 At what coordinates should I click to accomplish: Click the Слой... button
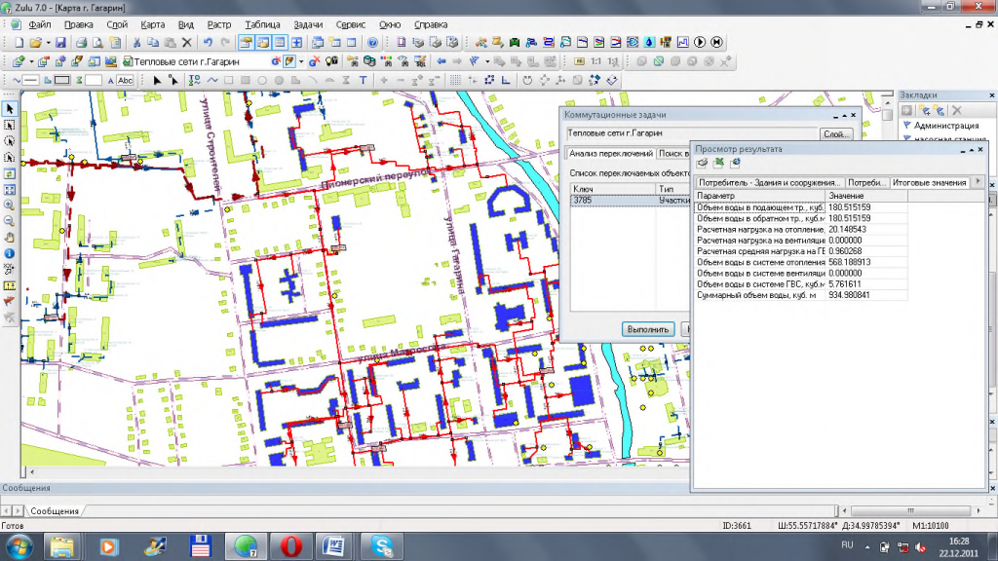click(836, 134)
